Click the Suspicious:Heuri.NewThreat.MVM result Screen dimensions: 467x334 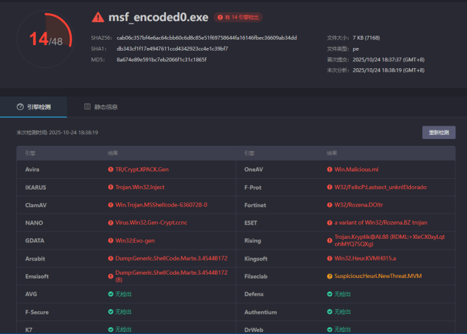tap(378, 276)
